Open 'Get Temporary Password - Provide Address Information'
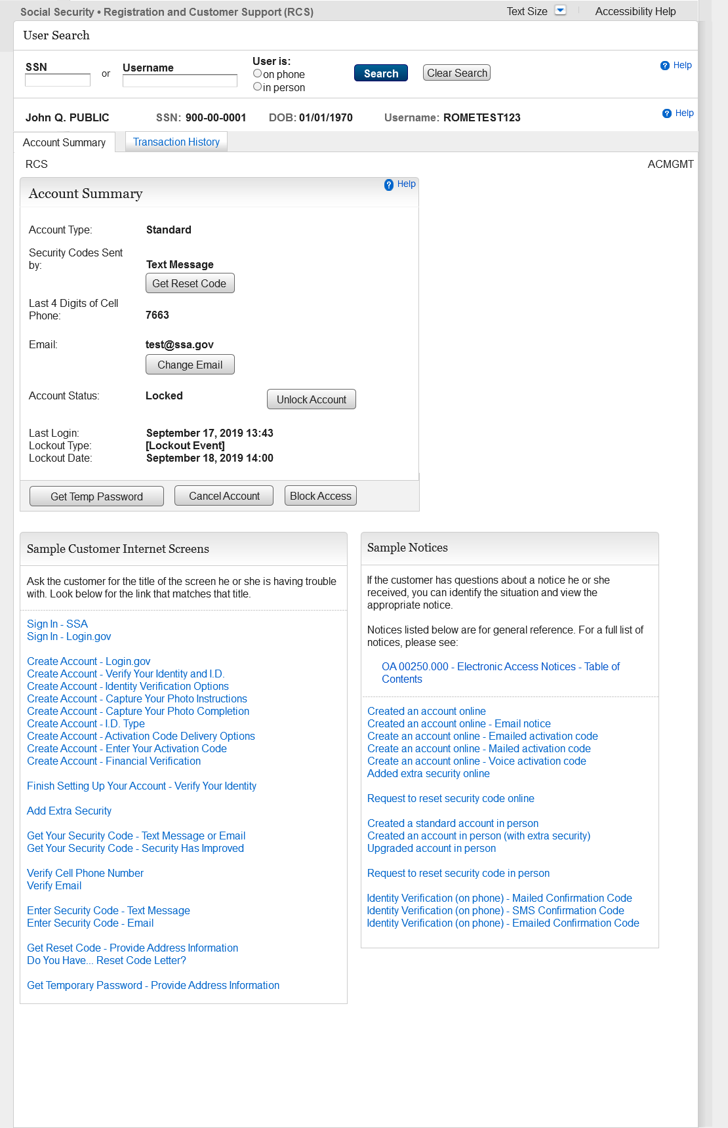The image size is (728, 1128). [x=153, y=985]
